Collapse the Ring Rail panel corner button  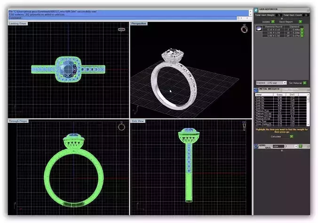[x=308, y=146]
